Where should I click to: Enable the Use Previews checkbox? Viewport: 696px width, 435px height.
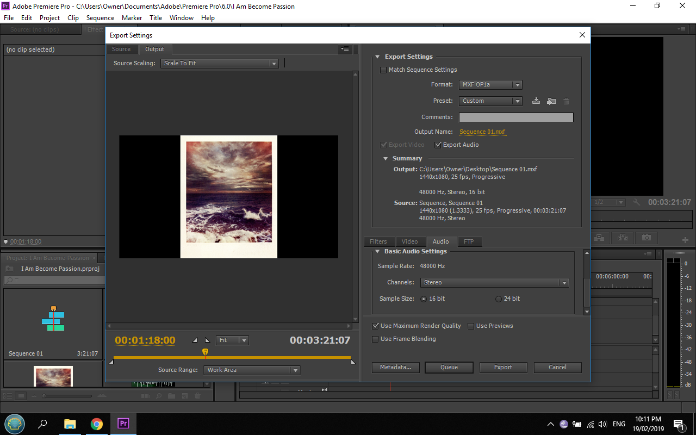(x=471, y=326)
